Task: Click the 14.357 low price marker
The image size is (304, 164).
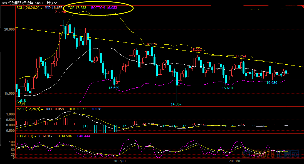Action: 176,104
